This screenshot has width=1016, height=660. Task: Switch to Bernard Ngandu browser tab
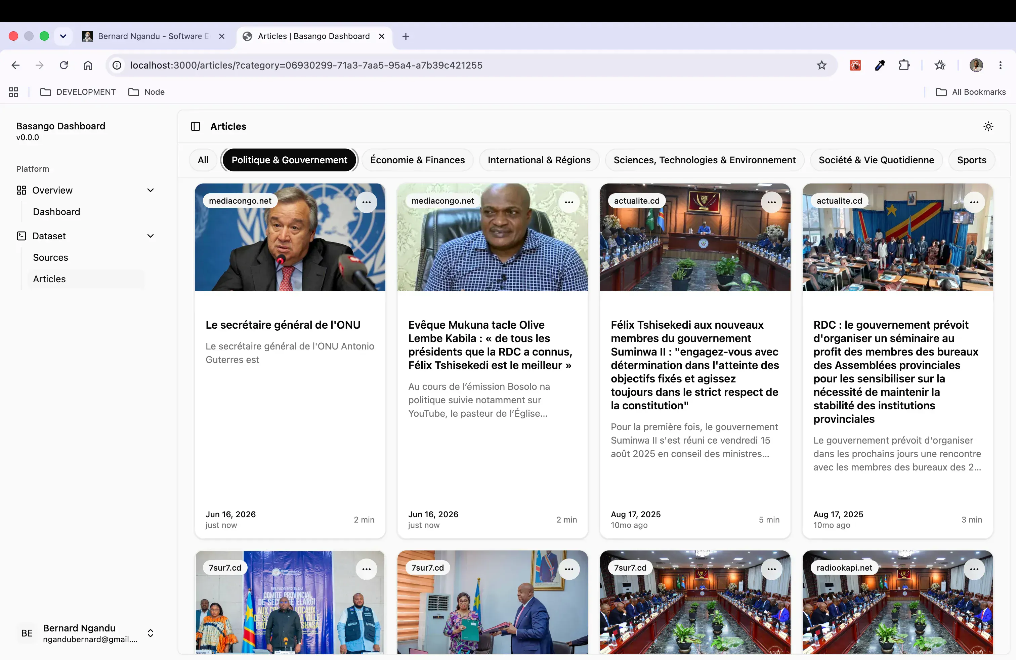pyautogui.click(x=153, y=36)
